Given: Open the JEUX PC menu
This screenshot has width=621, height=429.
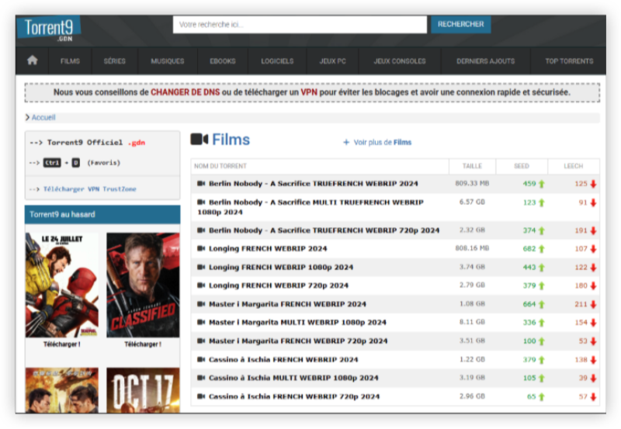Looking at the screenshot, I should pos(333,61).
